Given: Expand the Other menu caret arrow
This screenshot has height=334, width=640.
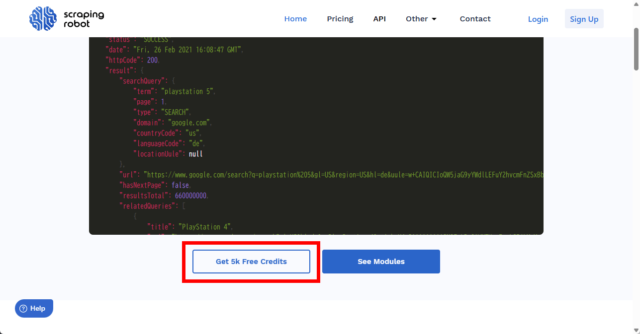Looking at the screenshot, I should point(434,19).
